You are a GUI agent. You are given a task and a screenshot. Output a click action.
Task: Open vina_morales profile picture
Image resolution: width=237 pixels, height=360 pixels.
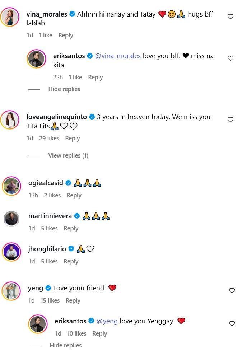coord(10,17)
